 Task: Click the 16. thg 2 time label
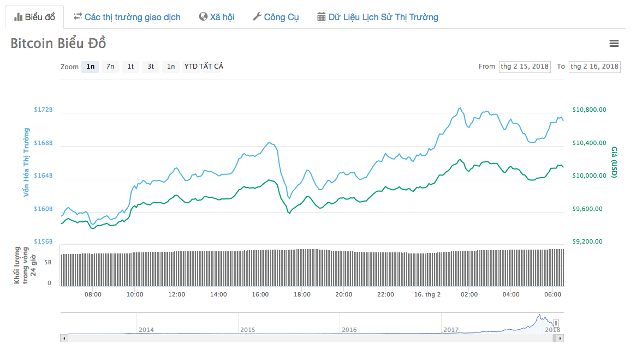coord(427,294)
